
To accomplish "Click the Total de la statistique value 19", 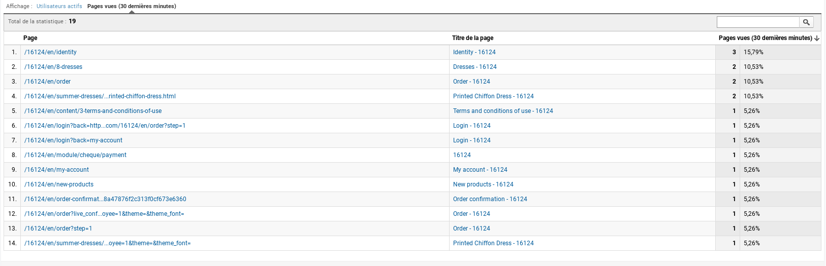I will [x=72, y=21].
